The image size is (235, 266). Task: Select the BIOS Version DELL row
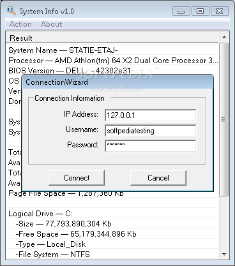112,71
